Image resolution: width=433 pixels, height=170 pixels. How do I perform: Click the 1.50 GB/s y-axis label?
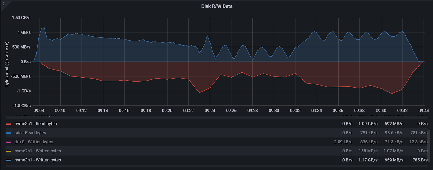click(21, 18)
